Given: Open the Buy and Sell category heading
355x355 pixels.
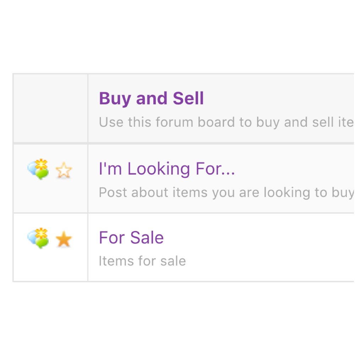Looking at the screenshot, I should point(151,98).
